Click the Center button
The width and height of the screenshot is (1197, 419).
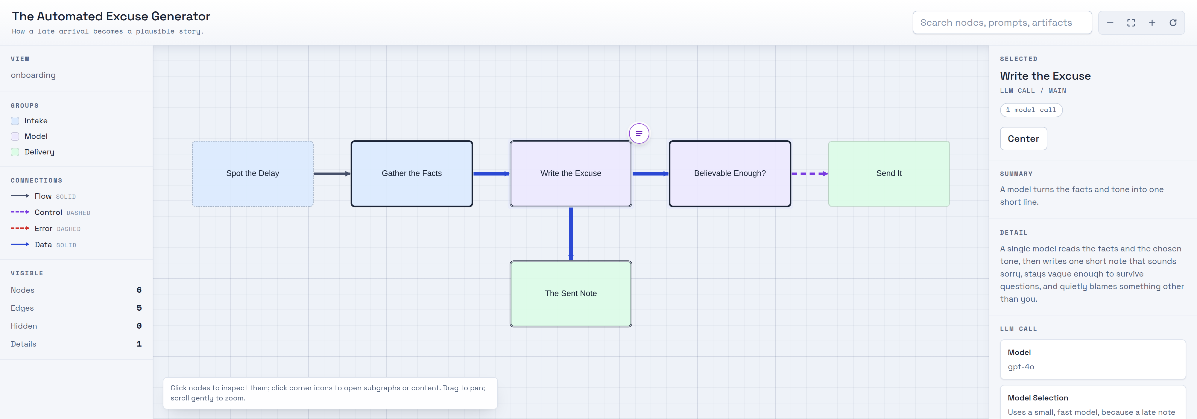(x=1023, y=139)
